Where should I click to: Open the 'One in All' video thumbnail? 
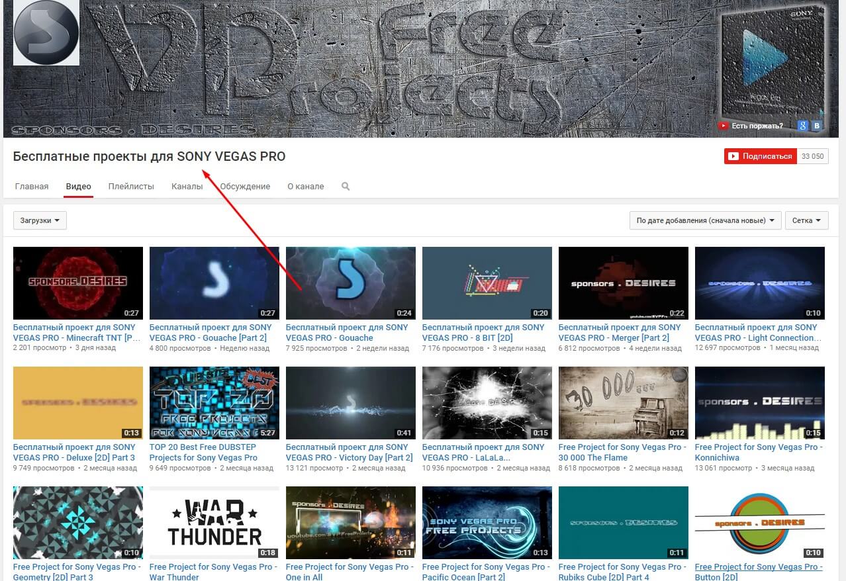click(351, 523)
